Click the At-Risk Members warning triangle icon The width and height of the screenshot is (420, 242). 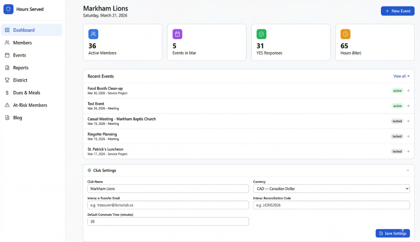[x=7, y=105]
